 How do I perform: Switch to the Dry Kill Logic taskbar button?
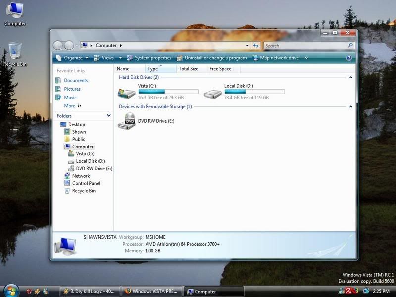point(90,291)
